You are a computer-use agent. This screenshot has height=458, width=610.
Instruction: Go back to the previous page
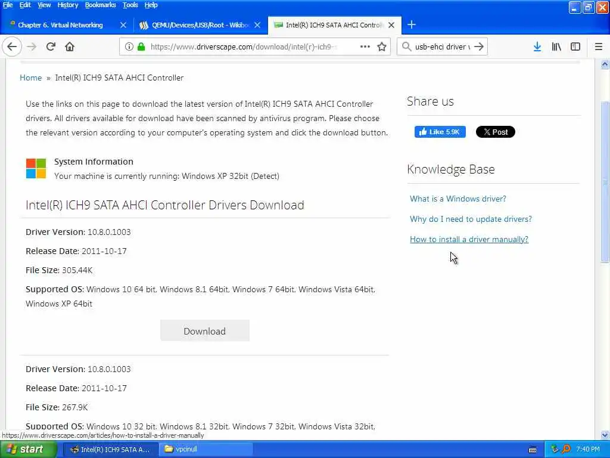[12, 47]
